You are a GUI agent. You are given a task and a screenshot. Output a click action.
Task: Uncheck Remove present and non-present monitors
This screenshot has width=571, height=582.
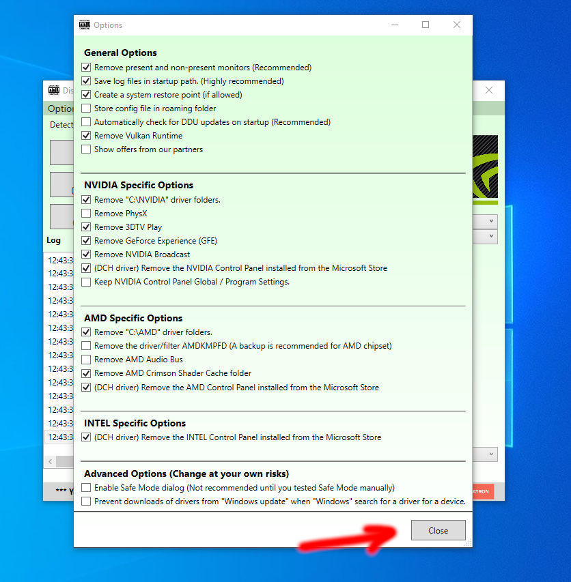pyautogui.click(x=86, y=68)
